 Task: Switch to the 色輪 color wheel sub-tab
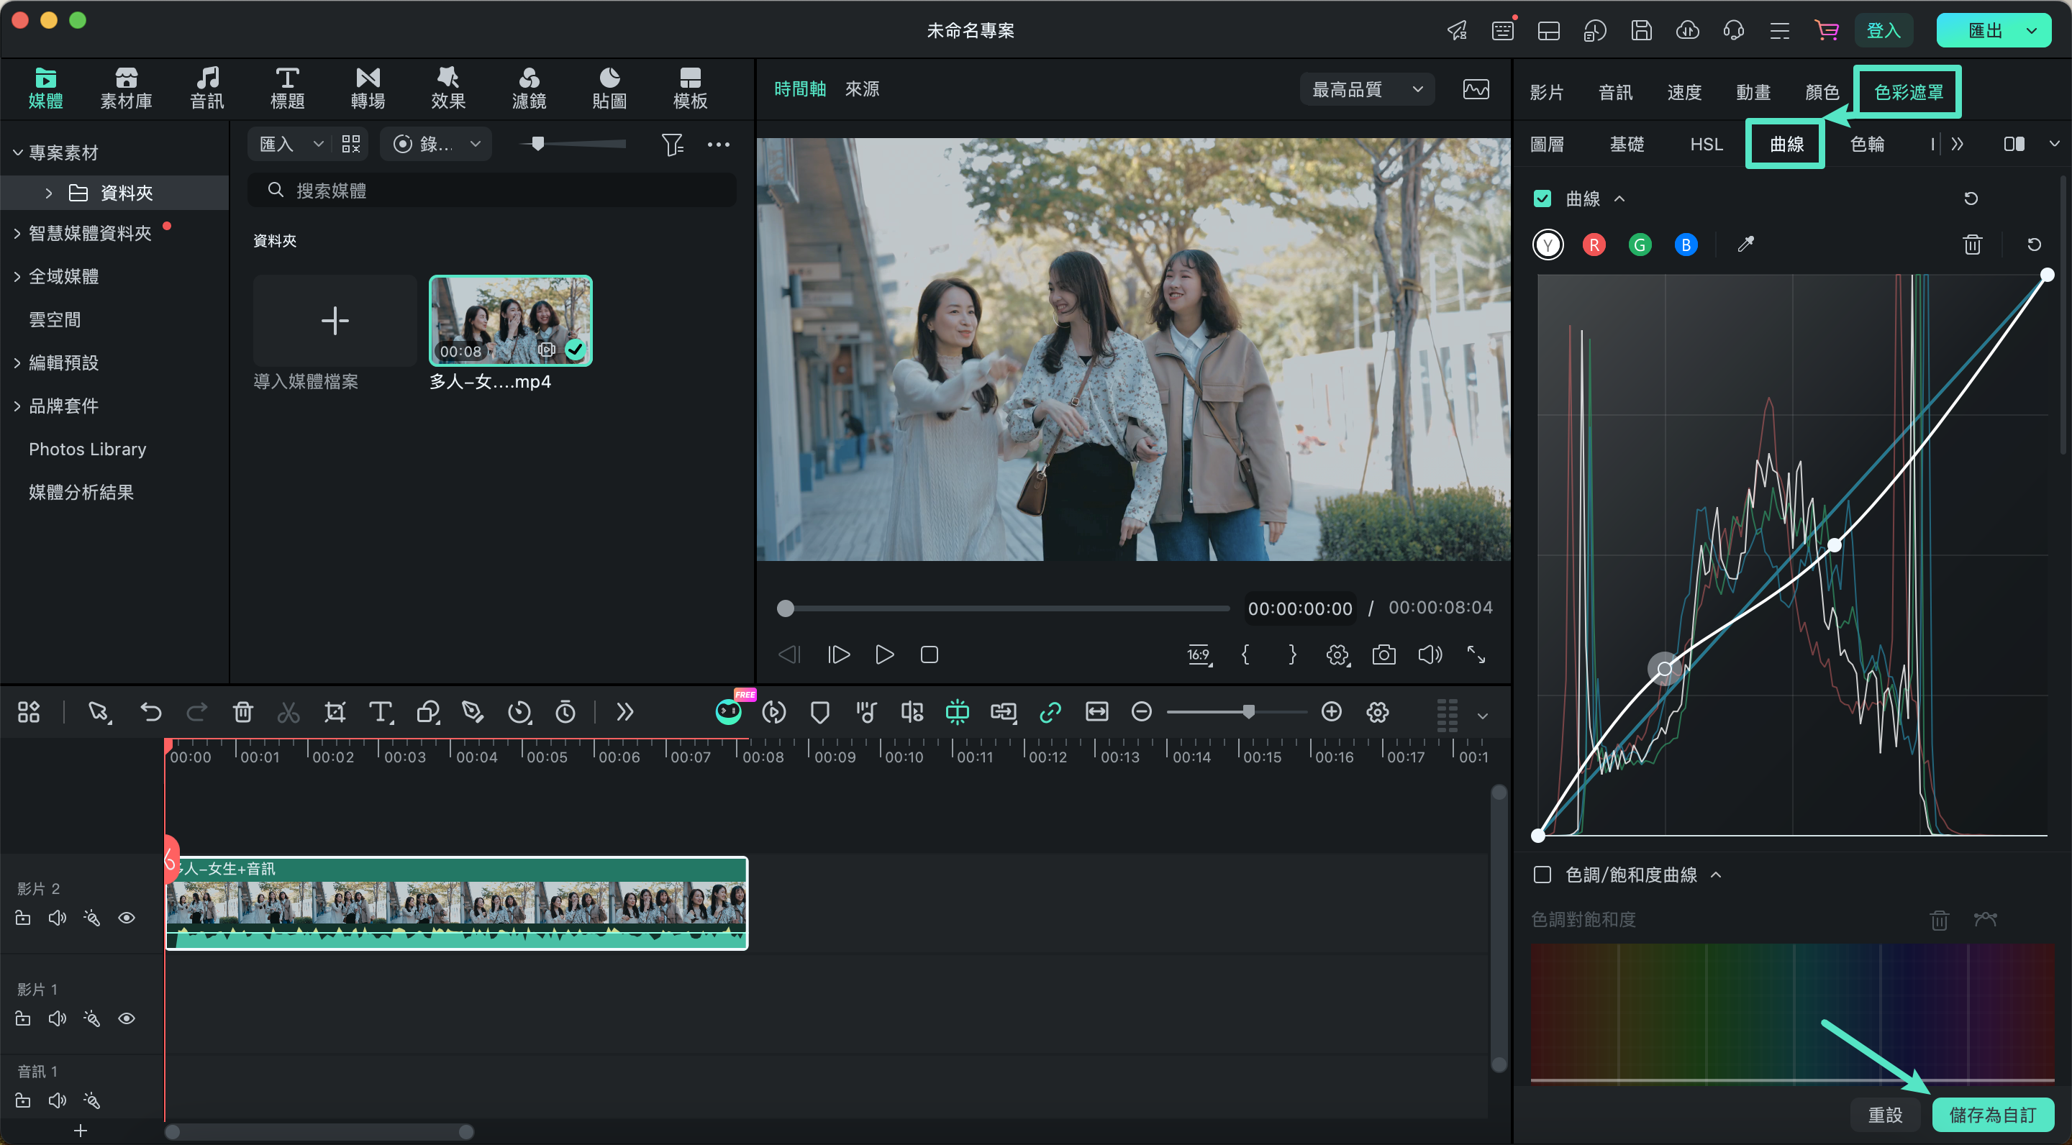(x=1867, y=144)
